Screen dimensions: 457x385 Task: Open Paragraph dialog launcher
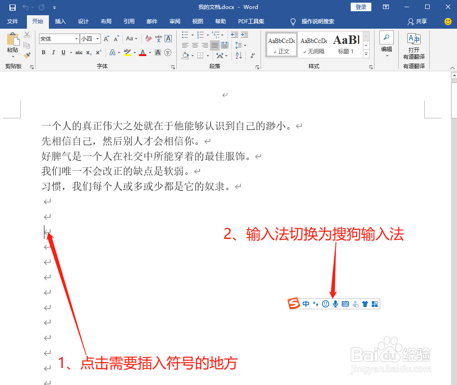[257, 67]
